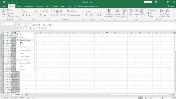Click the Sheet1 tab
Image resolution: width=176 pixels, height=99 pixels.
[17, 95]
